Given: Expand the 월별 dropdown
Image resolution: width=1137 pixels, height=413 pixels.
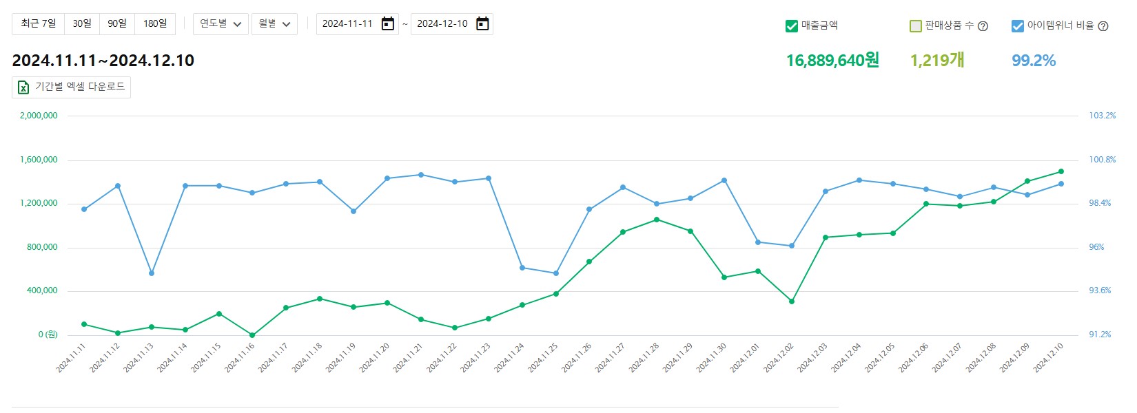Looking at the screenshot, I should tap(274, 24).
